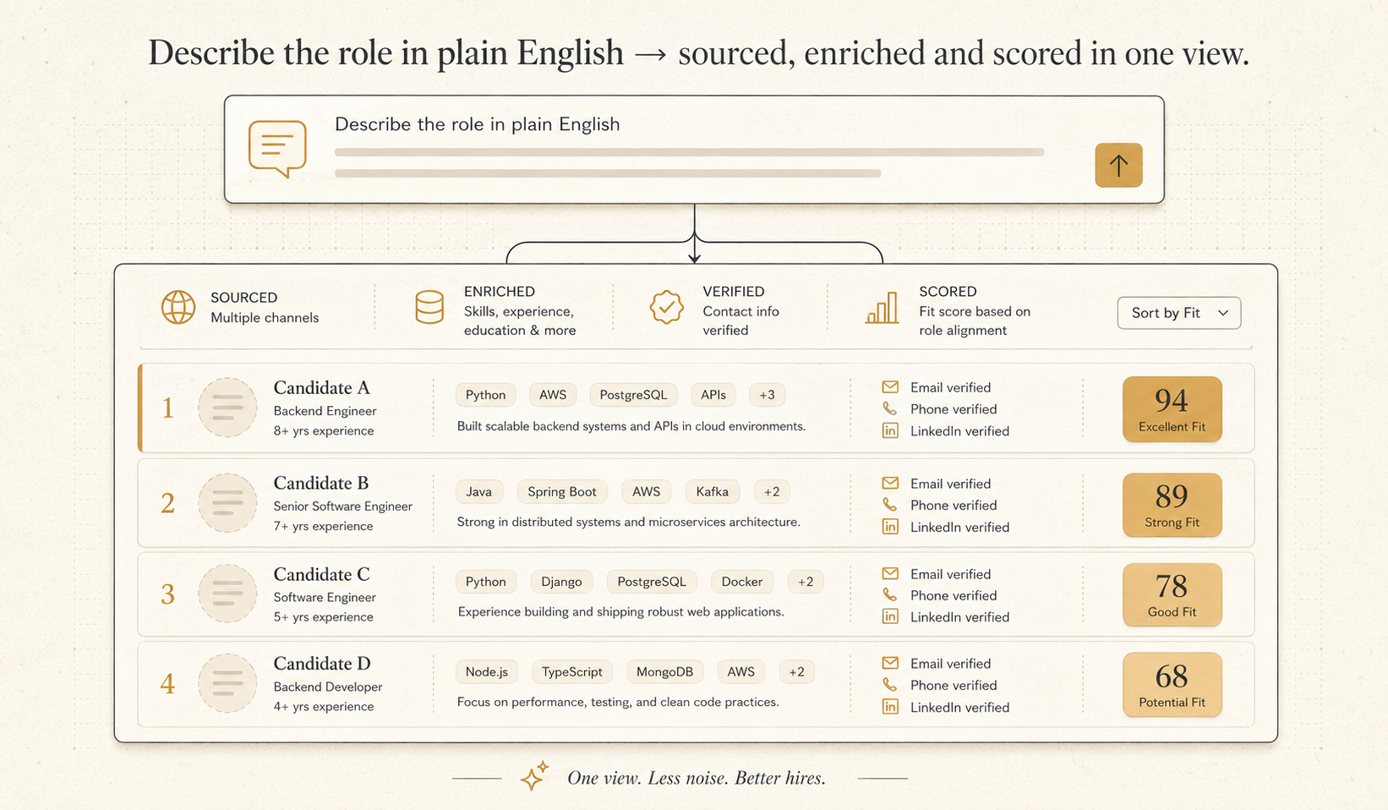Click Candidate D's LinkedIn icon
Image resolution: width=1388 pixels, height=810 pixels.
(890, 707)
